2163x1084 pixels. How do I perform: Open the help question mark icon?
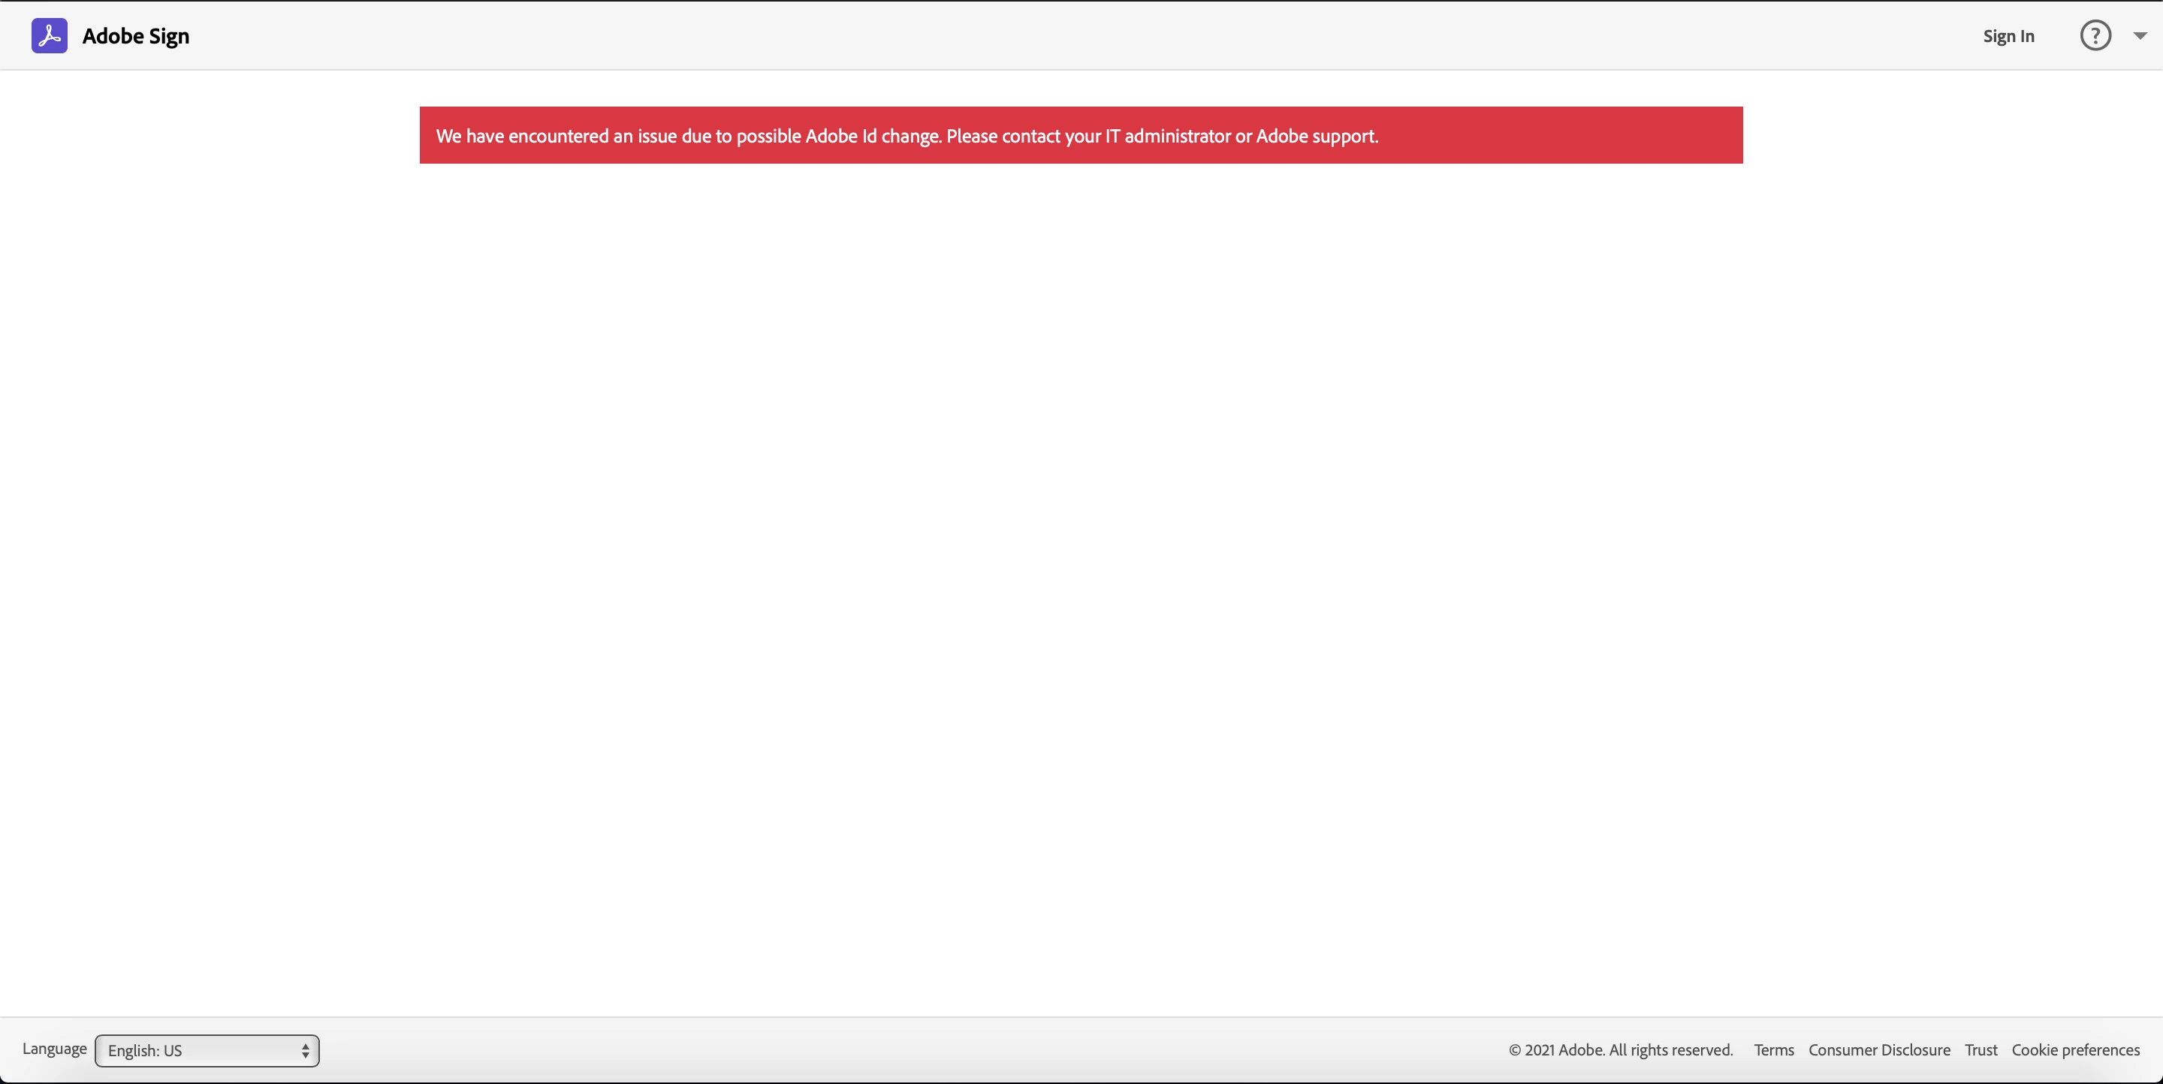(2095, 36)
